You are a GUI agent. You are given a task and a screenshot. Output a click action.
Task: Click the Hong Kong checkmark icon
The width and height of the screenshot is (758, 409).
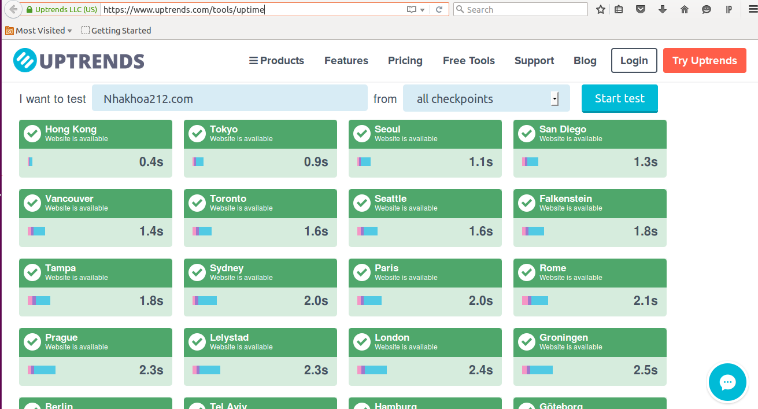point(32,134)
